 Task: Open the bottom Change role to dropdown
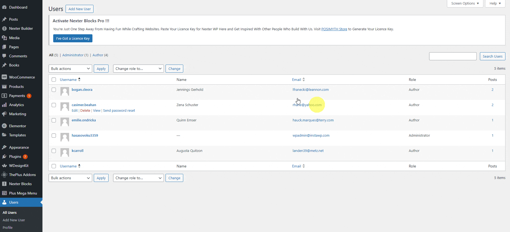(x=138, y=178)
